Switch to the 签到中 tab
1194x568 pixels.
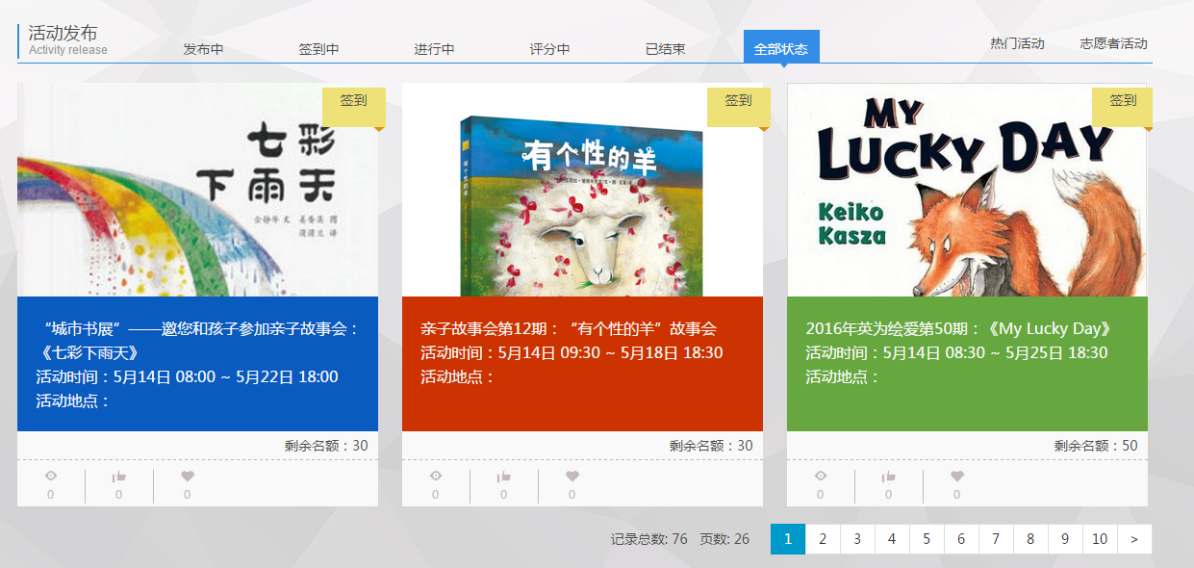pyautogui.click(x=318, y=49)
